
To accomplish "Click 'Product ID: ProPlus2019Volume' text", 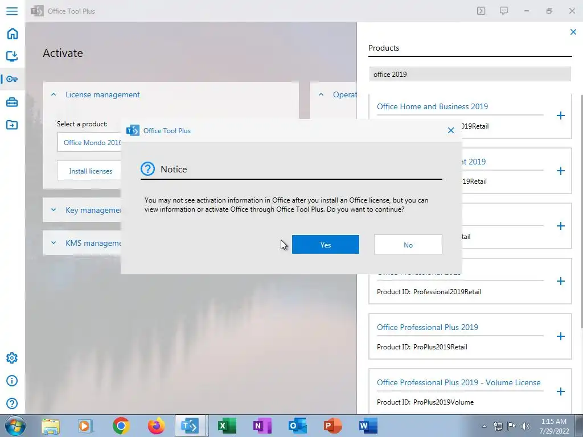I will pos(425,402).
